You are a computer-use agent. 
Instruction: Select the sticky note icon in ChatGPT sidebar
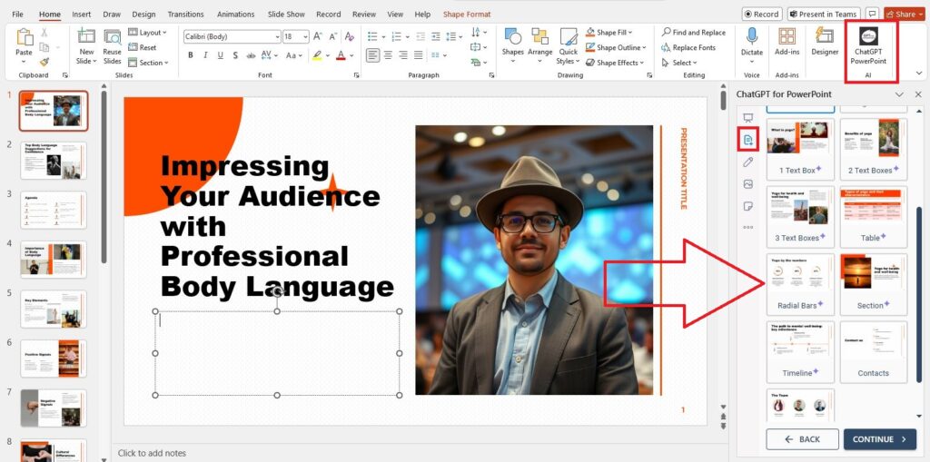(748, 206)
